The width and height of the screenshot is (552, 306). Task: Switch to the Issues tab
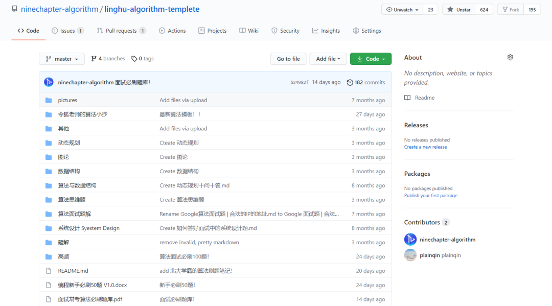67,31
